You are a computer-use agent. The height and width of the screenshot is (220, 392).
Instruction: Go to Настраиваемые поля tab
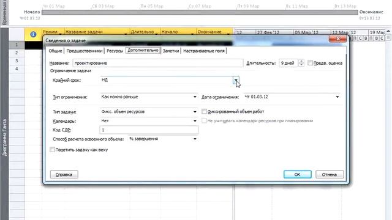(204, 51)
